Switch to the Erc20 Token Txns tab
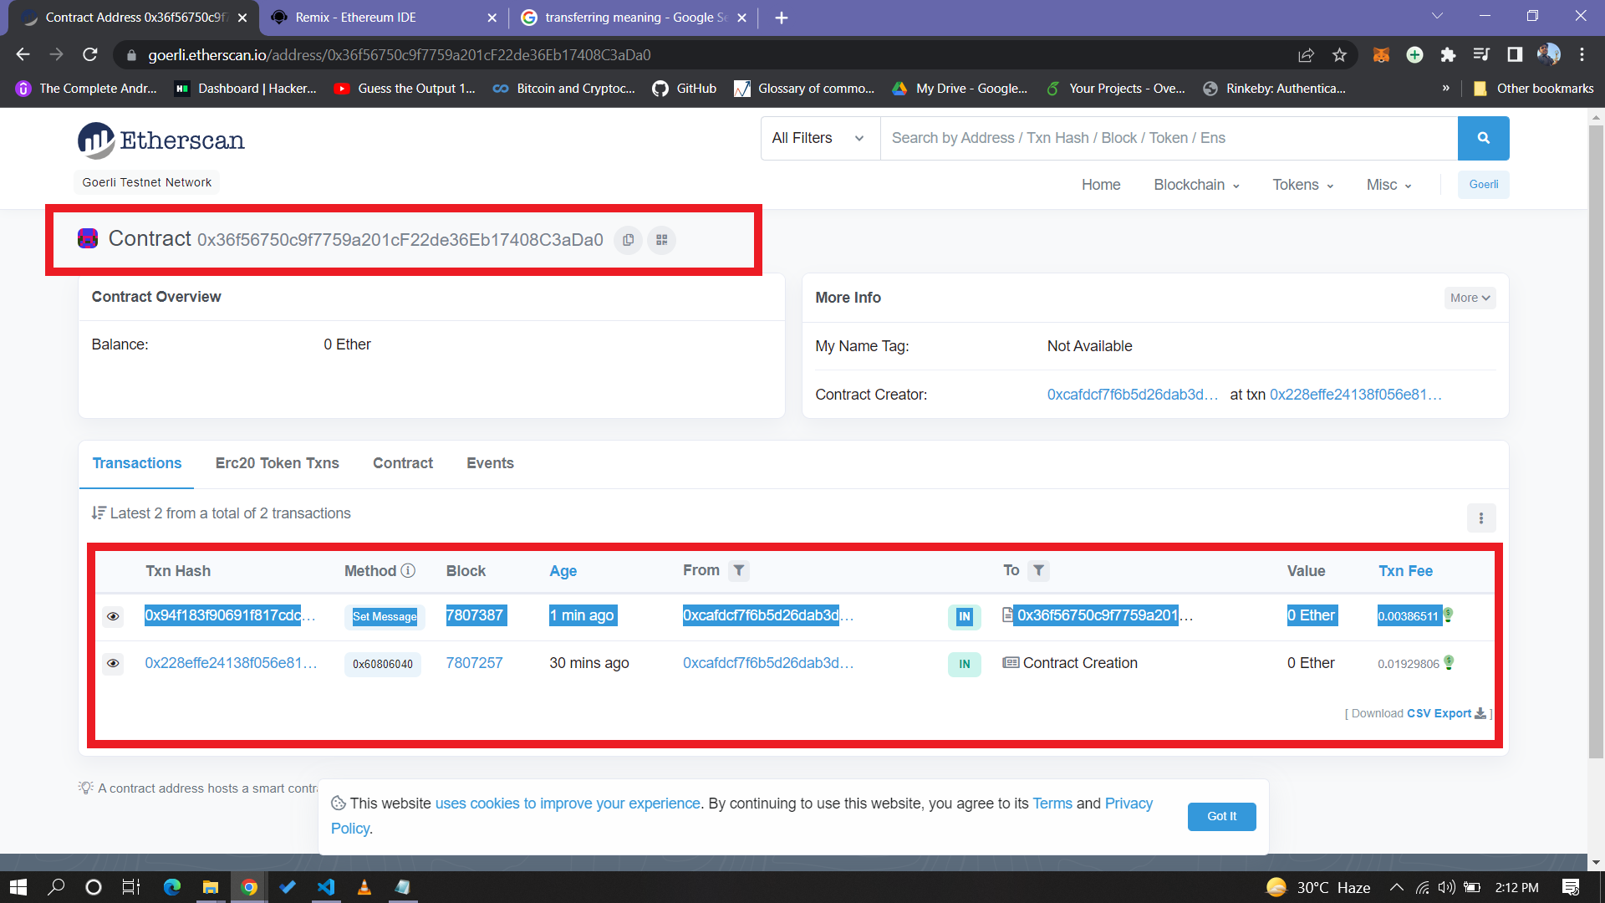This screenshot has height=903, width=1605. [x=277, y=463]
